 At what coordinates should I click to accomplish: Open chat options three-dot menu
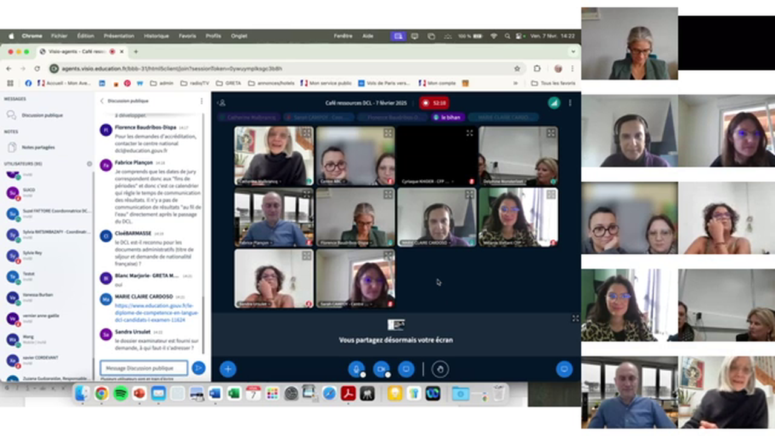tap(202, 101)
